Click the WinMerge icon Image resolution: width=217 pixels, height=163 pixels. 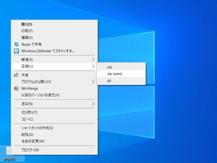(x=16, y=89)
